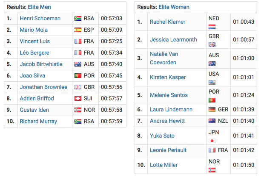This screenshot has width=261, height=177.
Task: Click the Norway flag beside Gustav Iden
Action: coord(78,110)
